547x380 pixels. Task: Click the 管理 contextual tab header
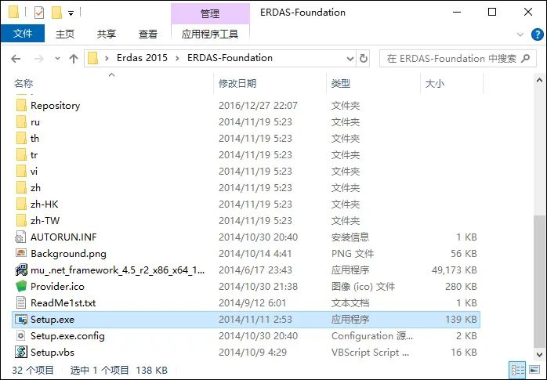[x=210, y=13]
